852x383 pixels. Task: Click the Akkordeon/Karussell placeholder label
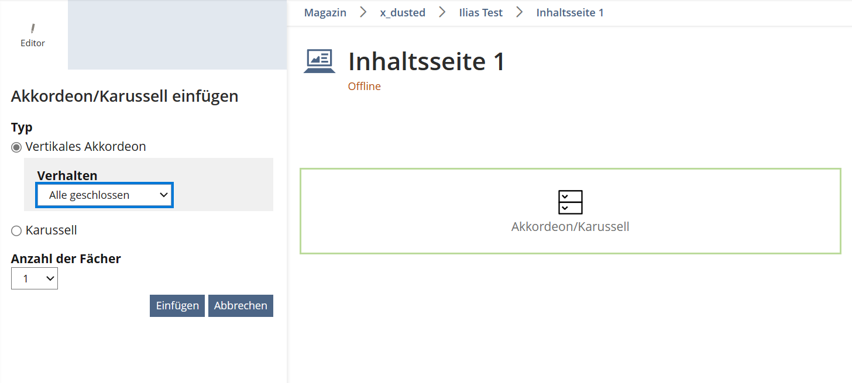click(x=570, y=227)
